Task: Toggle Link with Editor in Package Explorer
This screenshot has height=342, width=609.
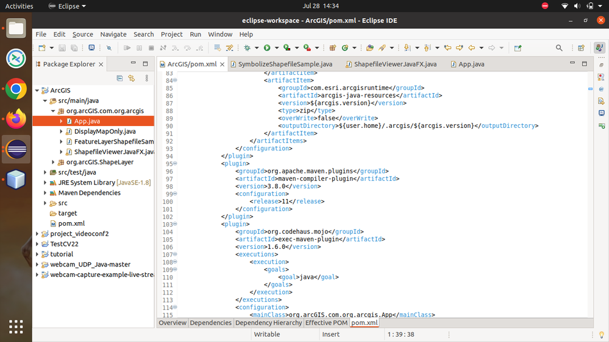Action: (132, 78)
